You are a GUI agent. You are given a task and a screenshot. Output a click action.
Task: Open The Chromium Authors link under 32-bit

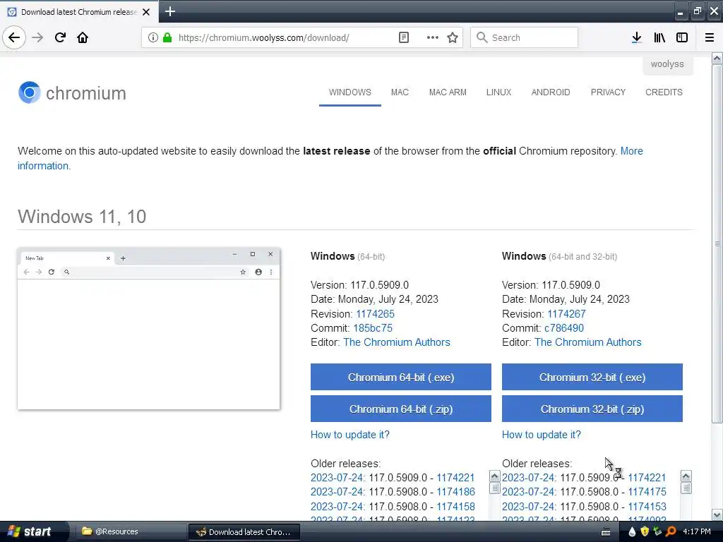pyautogui.click(x=588, y=342)
